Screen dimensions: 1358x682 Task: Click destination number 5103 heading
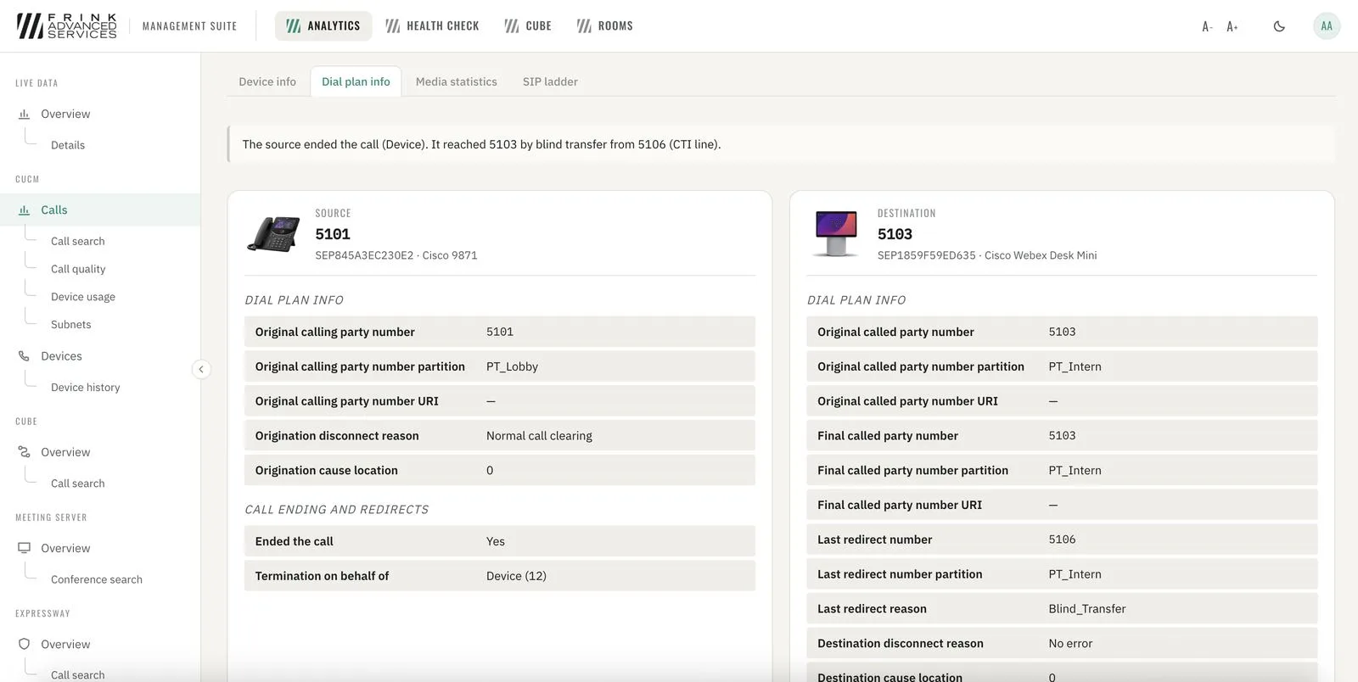pyautogui.click(x=895, y=234)
